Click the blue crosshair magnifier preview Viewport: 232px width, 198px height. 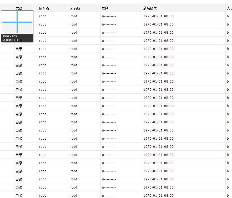pos(17,22)
